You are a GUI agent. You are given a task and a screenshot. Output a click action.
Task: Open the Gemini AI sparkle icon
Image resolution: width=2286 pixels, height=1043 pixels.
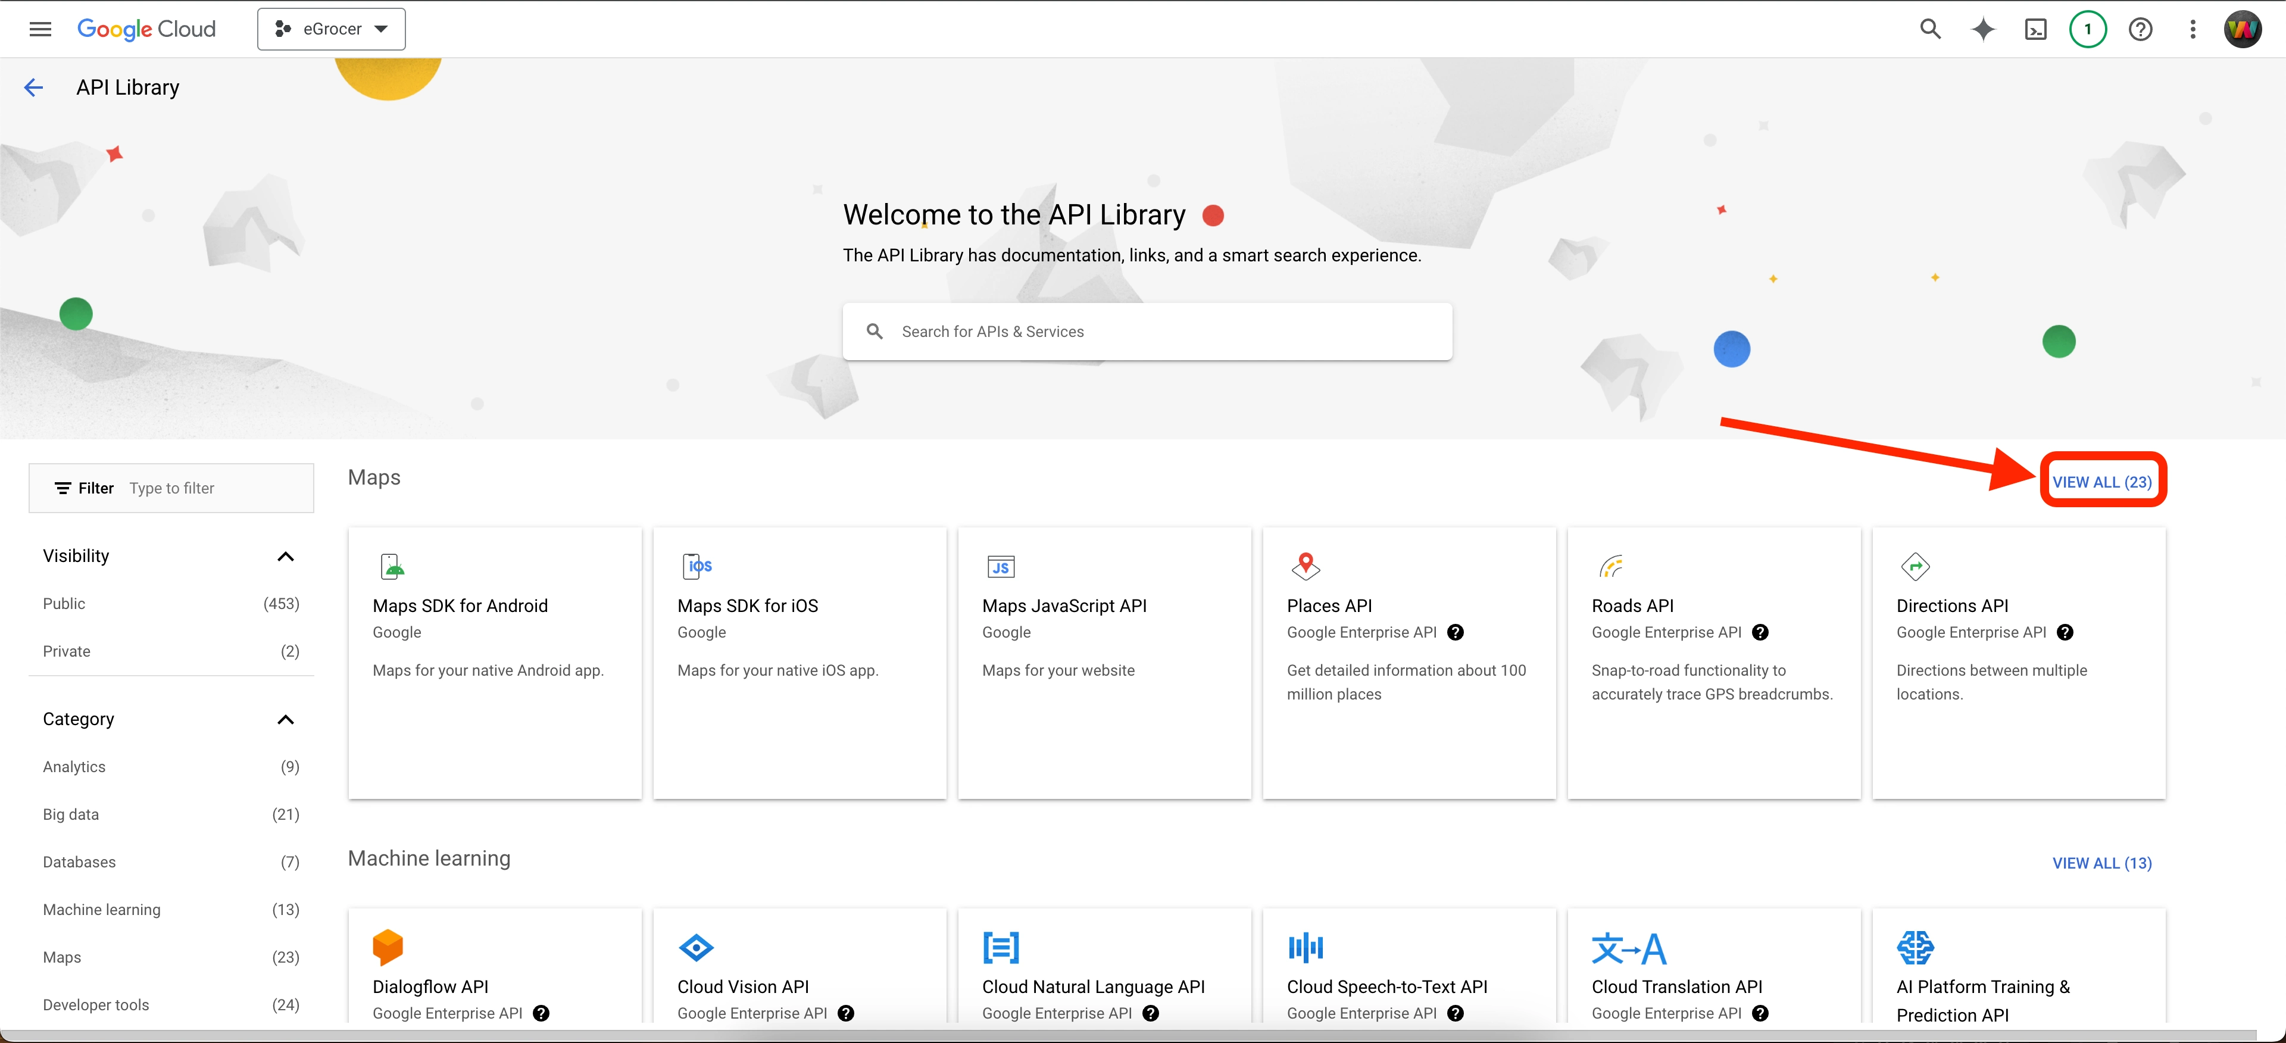pos(1982,29)
